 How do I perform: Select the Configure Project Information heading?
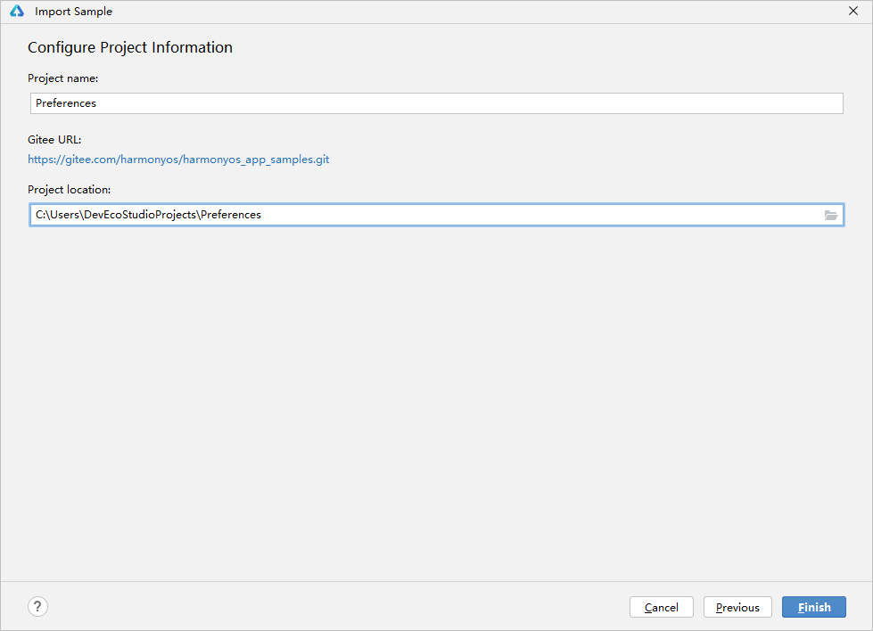coord(130,48)
